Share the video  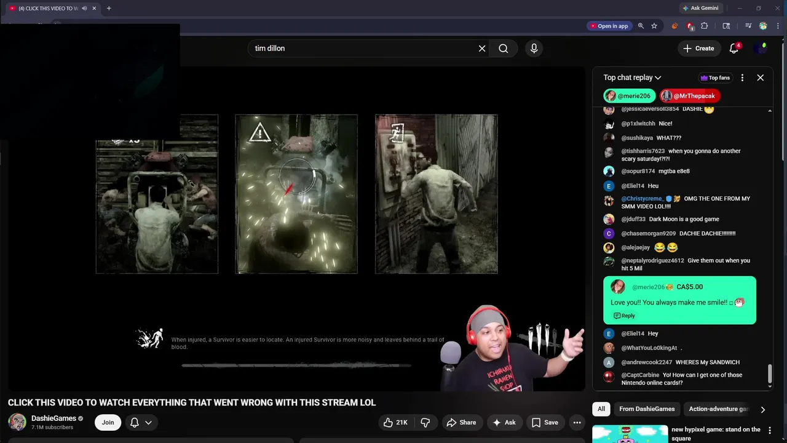(x=461, y=422)
